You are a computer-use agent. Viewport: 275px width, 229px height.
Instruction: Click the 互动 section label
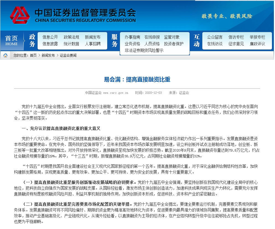(197, 41)
